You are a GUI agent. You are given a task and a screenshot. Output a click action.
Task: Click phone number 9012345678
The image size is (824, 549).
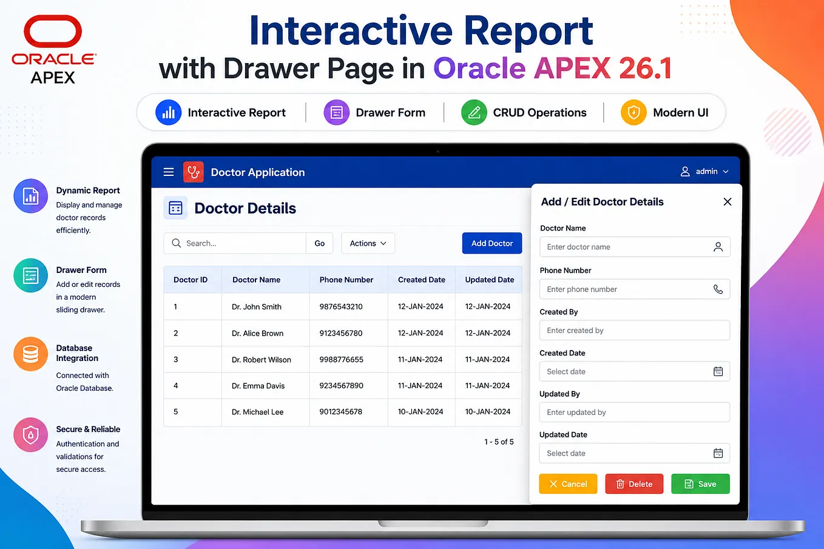[x=341, y=412]
